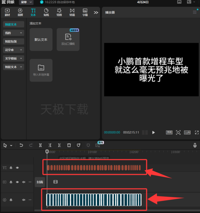
Task: Mute the main video track audio
Action: [x=24, y=182]
